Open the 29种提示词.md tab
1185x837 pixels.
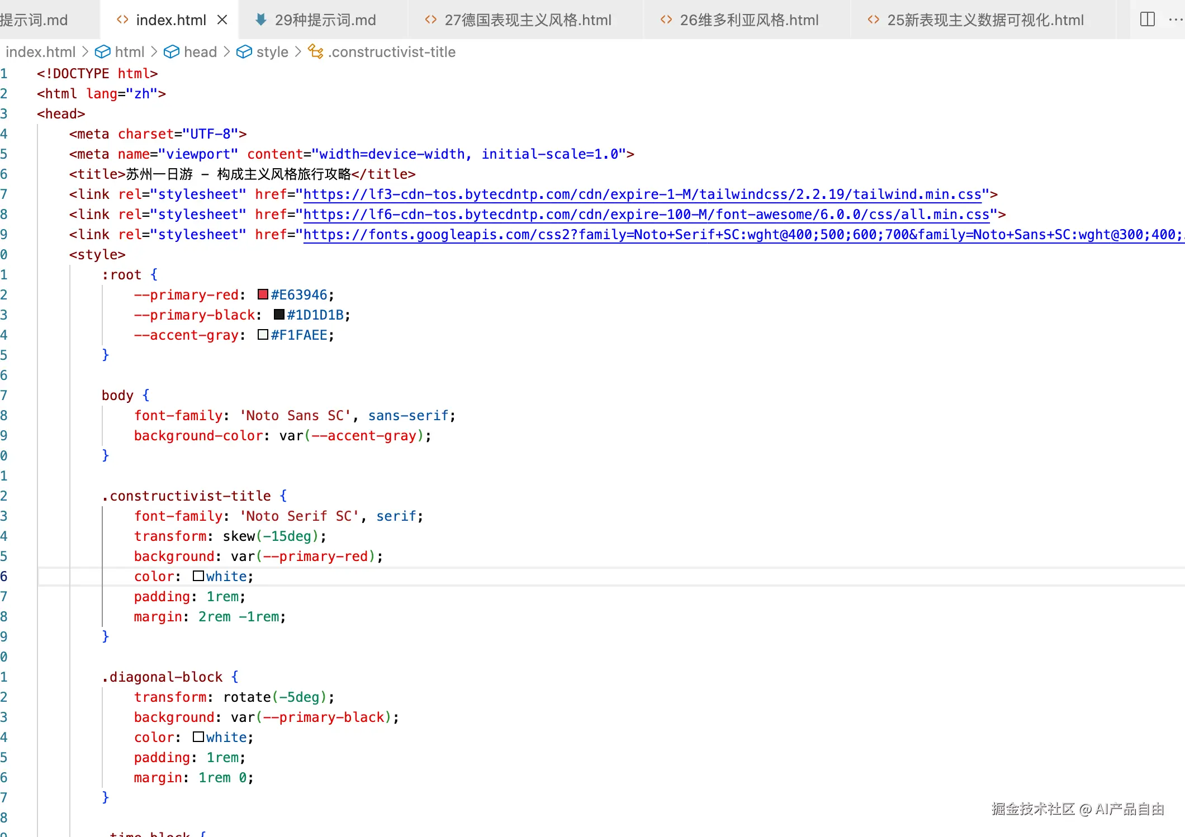point(325,20)
